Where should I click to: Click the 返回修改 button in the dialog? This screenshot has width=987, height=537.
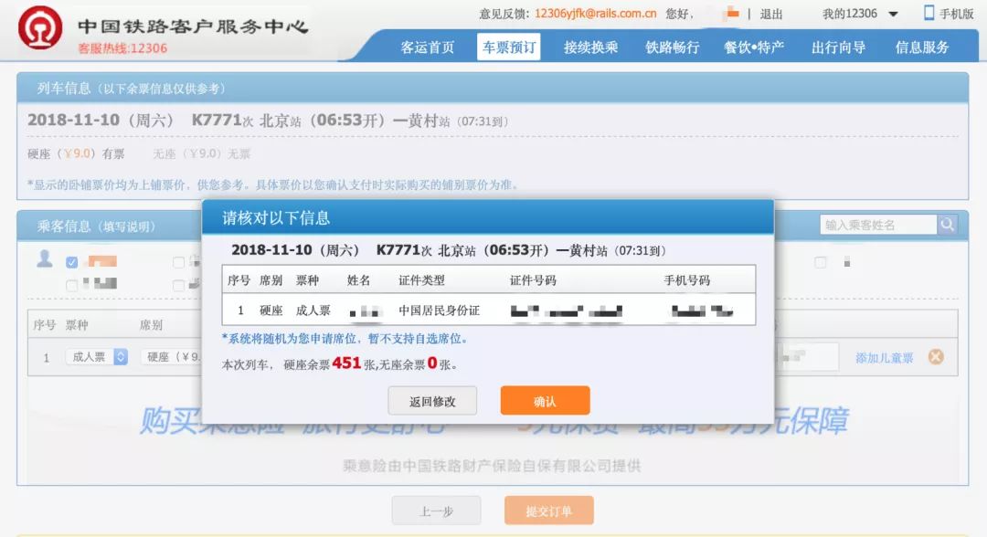click(x=432, y=400)
